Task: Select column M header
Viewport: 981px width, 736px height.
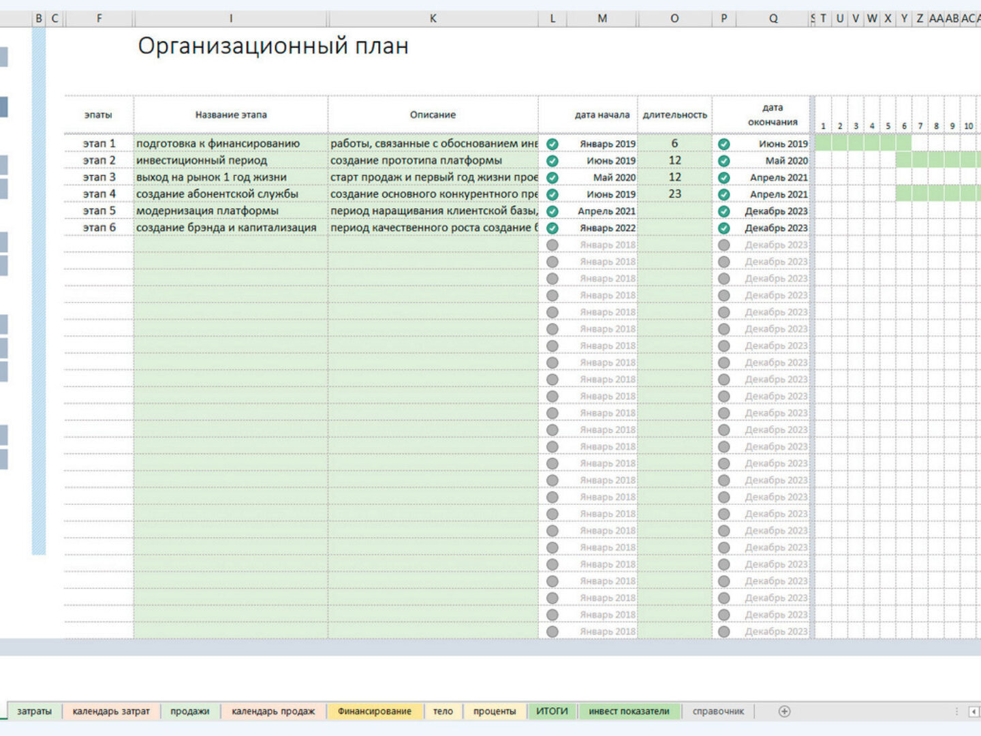Action: click(x=602, y=18)
